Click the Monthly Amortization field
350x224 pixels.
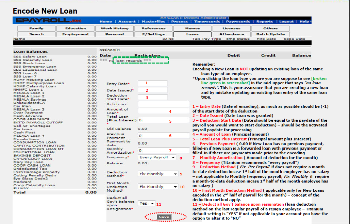pyautogui.click(x=164, y=150)
